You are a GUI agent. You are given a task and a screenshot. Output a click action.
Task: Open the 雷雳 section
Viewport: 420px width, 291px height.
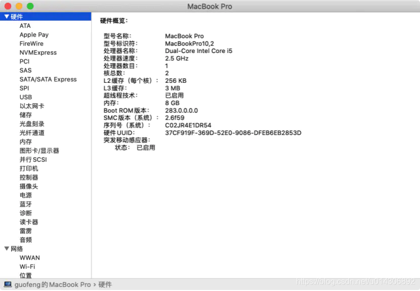pyautogui.click(x=26, y=231)
